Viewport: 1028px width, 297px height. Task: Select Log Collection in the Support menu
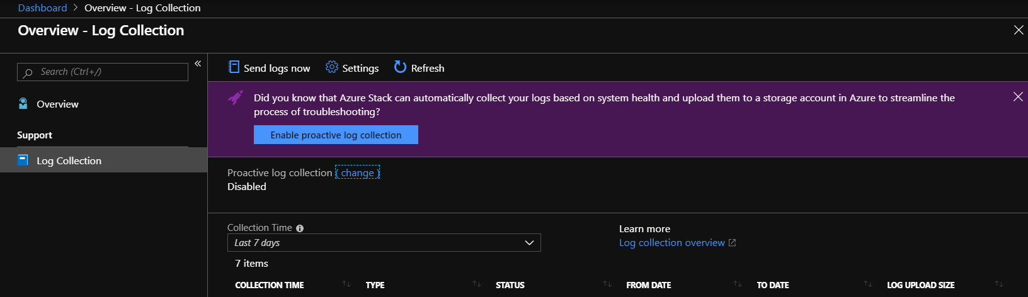(x=69, y=160)
